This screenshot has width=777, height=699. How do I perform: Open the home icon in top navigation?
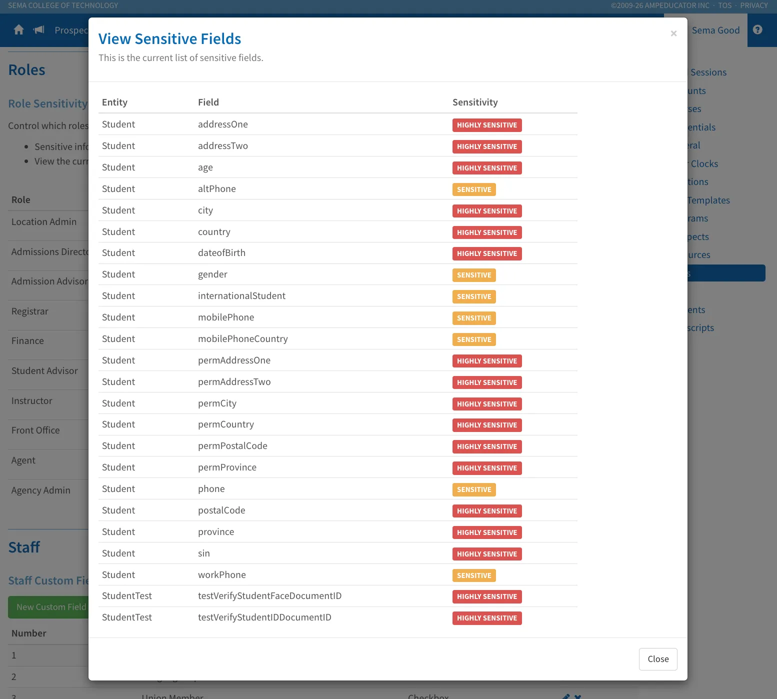pyautogui.click(x=19, y=30)
